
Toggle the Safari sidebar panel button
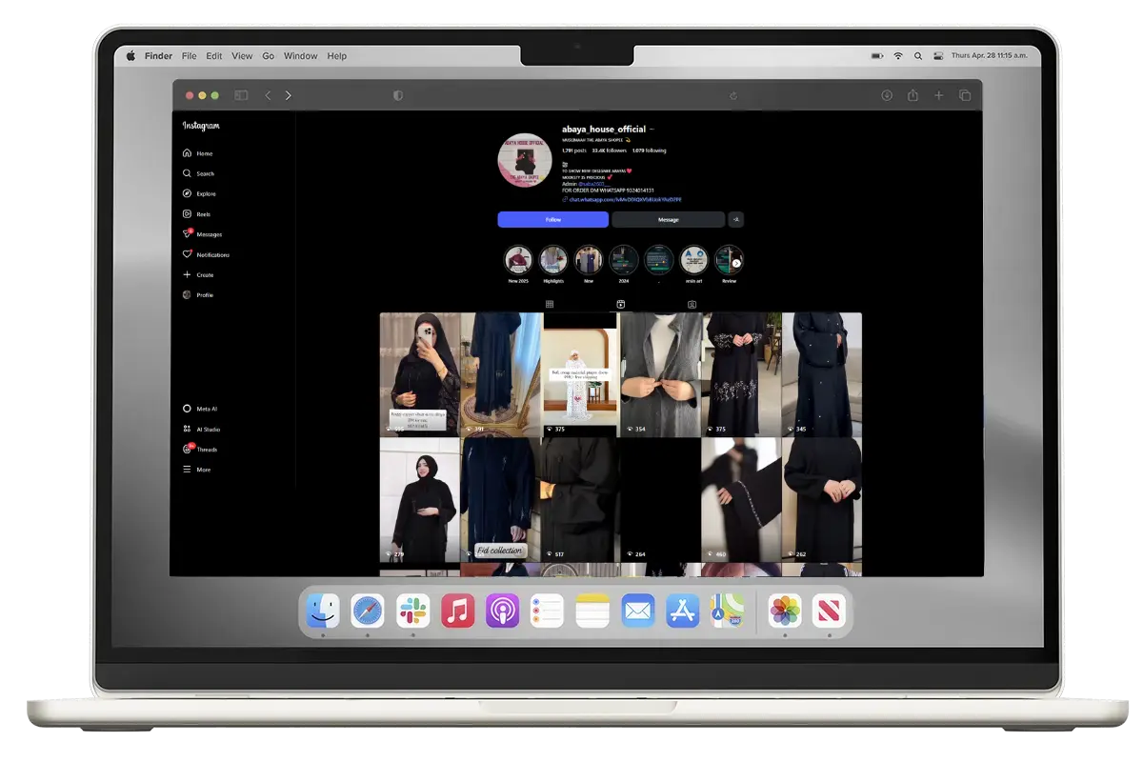point(241,95)
